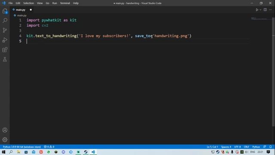Screen dimensions: 275x155
Task: Open the Testing flask view
Action: 5,59
